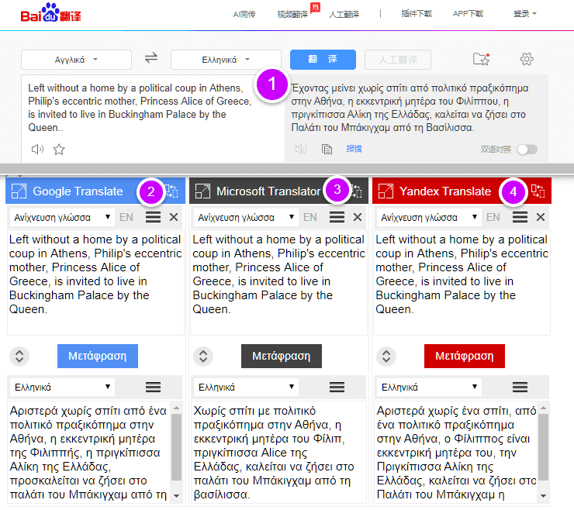The height and width of the screenshot is (510, 574).
Task: Open Yandex source language detection dropdown
Action: tap(428, 217)
